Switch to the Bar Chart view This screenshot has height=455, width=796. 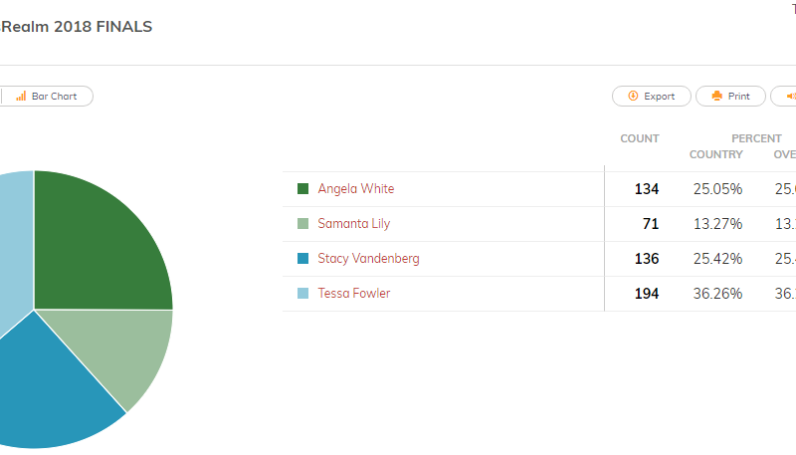point(47,96)
